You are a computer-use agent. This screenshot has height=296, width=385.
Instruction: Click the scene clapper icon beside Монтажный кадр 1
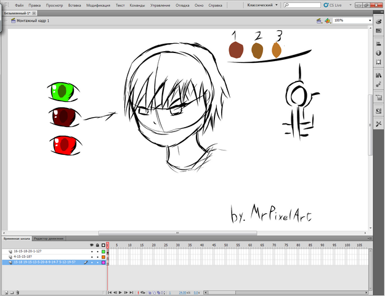(14, 20)
